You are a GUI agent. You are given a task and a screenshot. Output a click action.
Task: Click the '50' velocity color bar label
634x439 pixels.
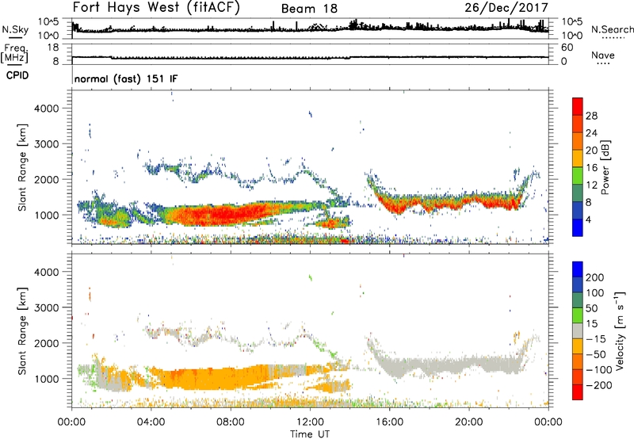coord(591,308)
